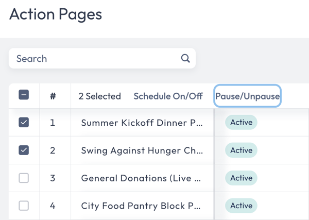The width and height of the screenshot is (309, 220).
Task: Focus the Search input field
Action: tap(102, 58)
